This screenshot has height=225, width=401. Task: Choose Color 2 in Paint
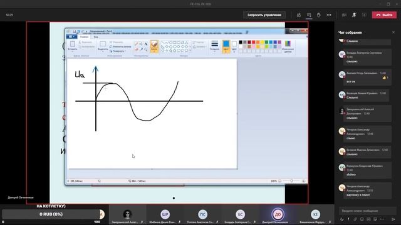(234, 46)
